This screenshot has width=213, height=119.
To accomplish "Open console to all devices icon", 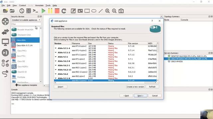I will (35, 11).
